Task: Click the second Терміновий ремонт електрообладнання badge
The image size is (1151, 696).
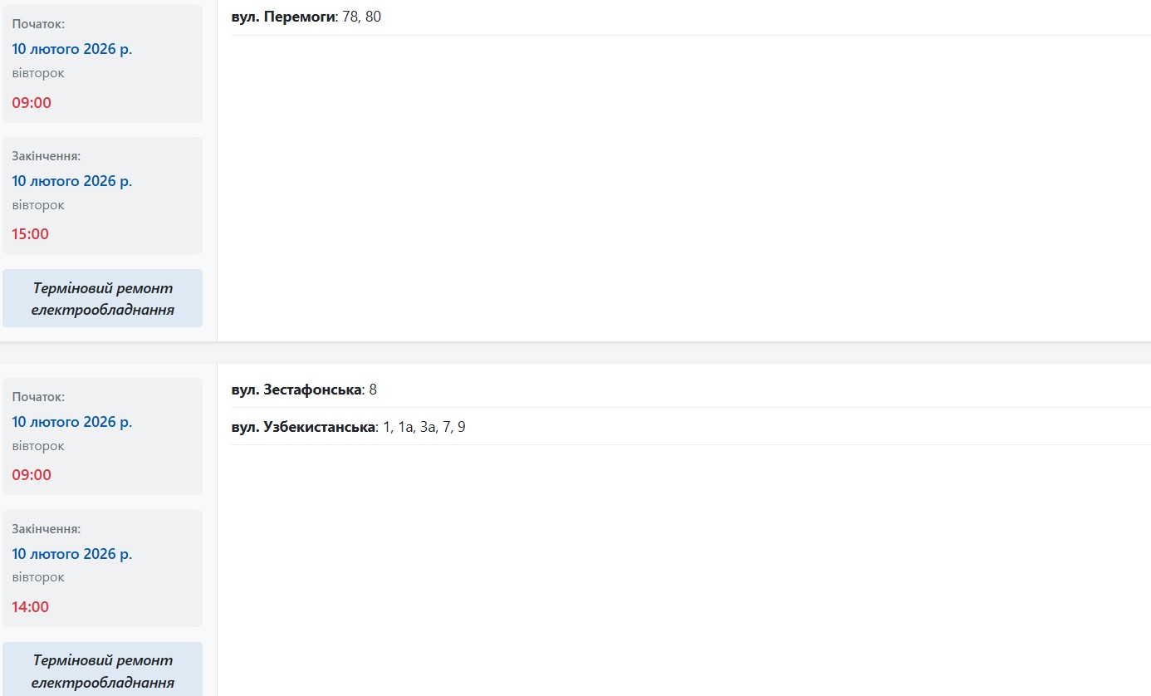Action: point(103,671)
